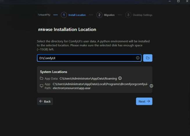This screenshot has height=136, width=190.
Task: Select step 3 Desktop Settings
Action: coord(139,15)
